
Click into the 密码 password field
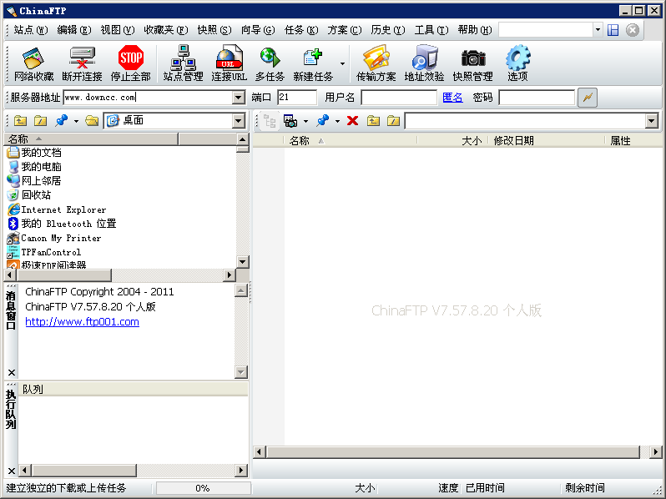[x=537, y=98]
